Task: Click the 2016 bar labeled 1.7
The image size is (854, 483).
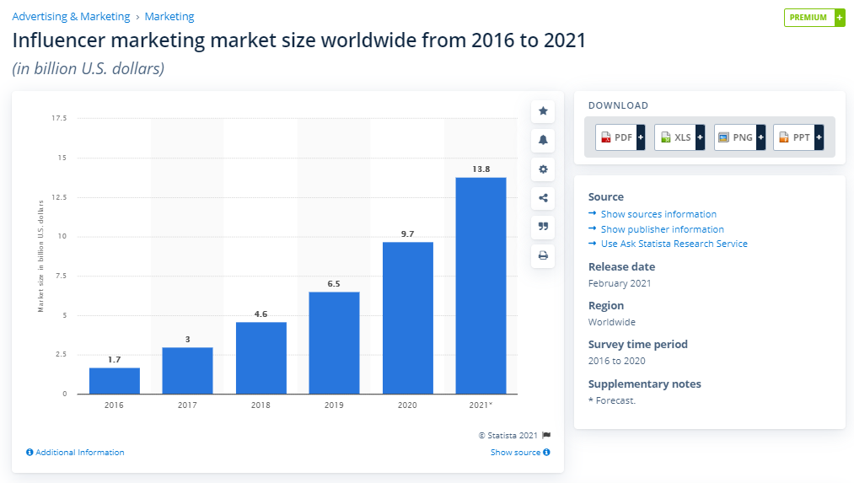Action: point(115,381)
